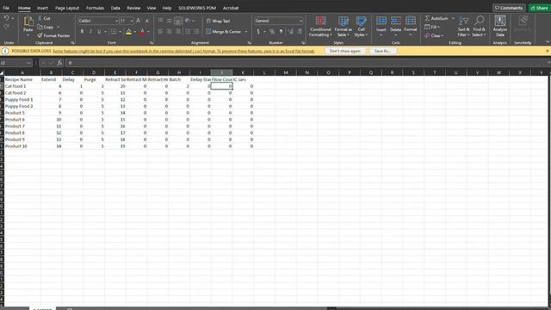Top align cell contents

161,21
